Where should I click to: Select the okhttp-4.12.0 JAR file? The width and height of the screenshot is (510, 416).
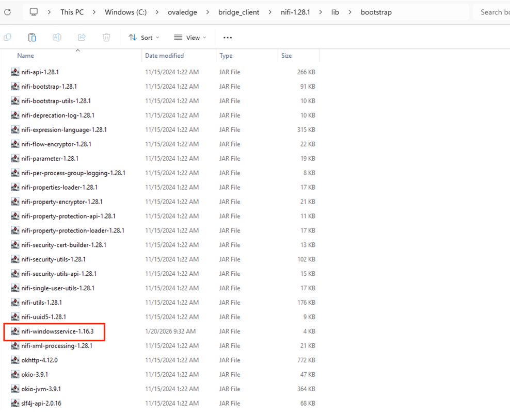(x=39, y=360)
